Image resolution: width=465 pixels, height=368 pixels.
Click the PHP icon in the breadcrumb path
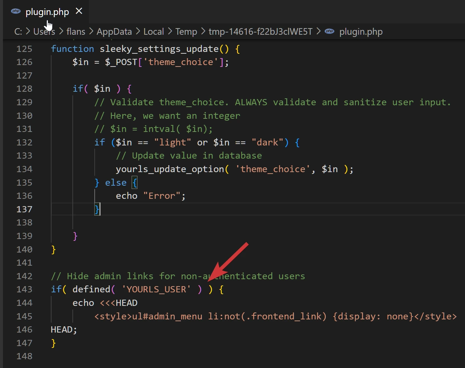click(329, 31)
